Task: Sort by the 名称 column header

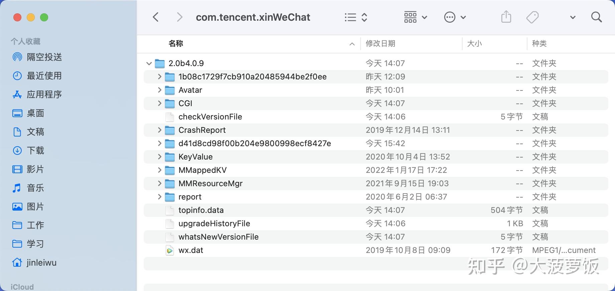Action: tap(176, 43)
